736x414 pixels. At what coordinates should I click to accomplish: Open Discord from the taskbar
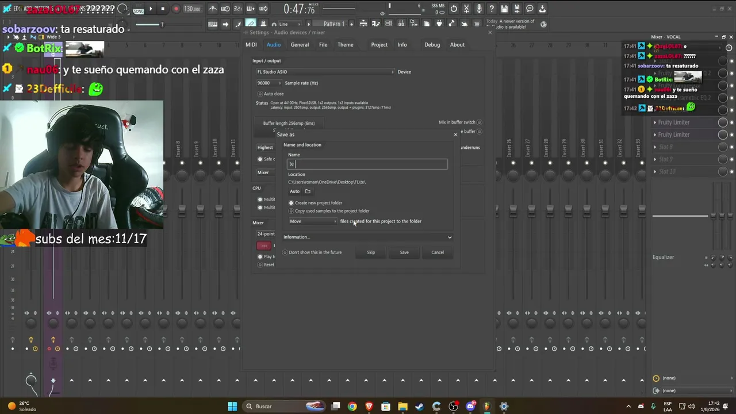tap(470, 407)
